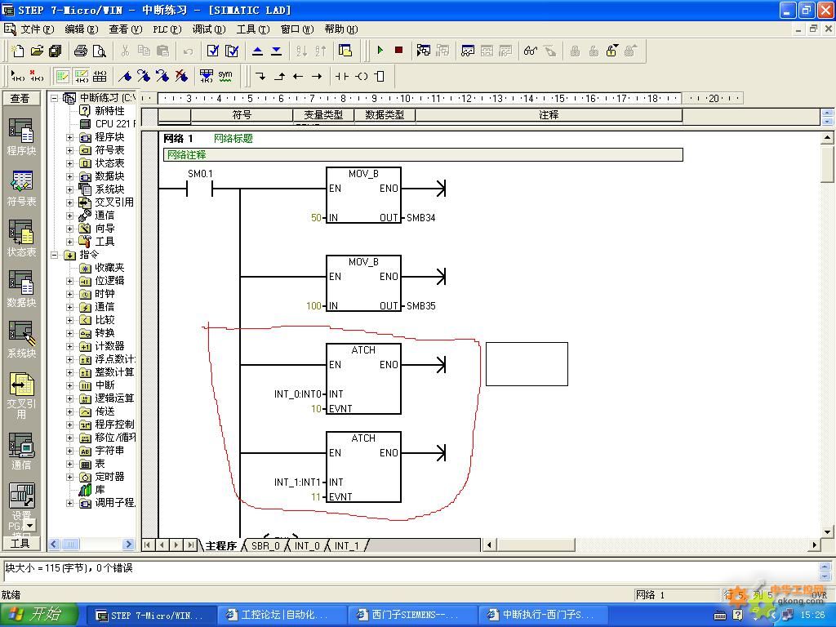Expand the 向导 tree node
836x627 pixels.
point(70,229)
